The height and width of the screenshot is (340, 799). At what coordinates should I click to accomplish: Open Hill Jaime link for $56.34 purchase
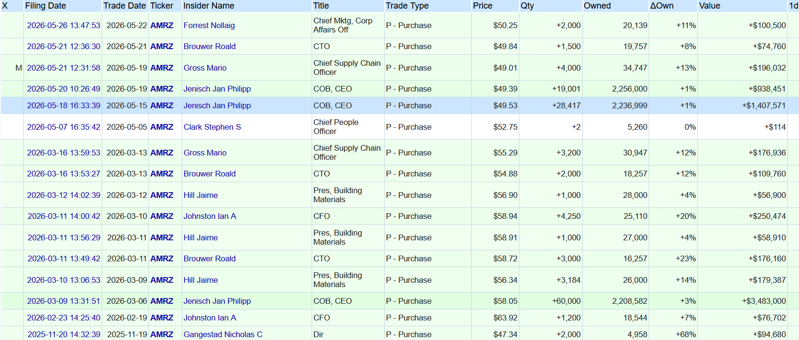pyautogui.click(x=200, y=280)
